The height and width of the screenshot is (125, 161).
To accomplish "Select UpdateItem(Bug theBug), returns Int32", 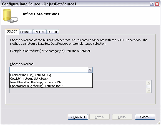I will [x=51, y=86].
